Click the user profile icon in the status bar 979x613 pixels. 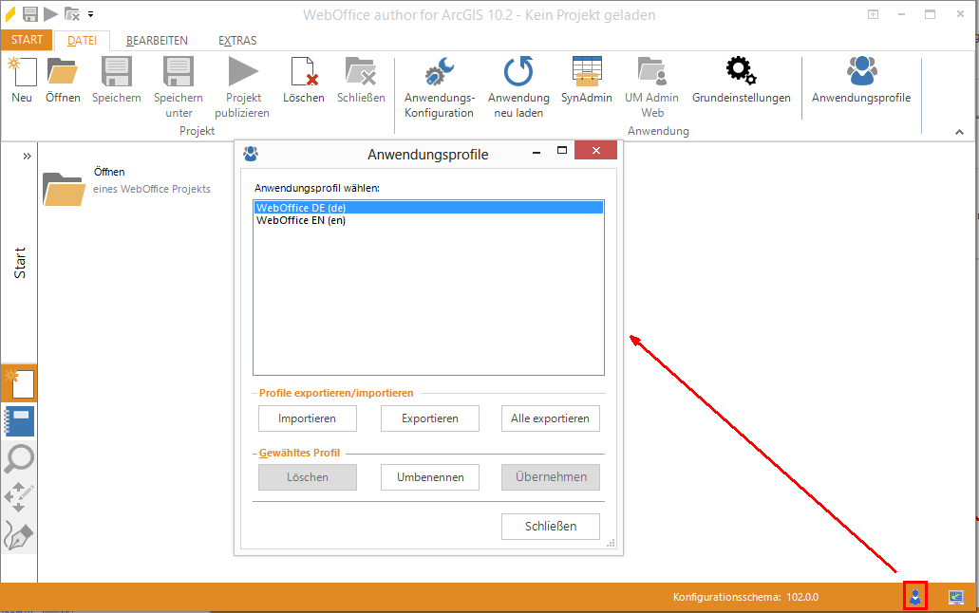[x=914, y=597]
